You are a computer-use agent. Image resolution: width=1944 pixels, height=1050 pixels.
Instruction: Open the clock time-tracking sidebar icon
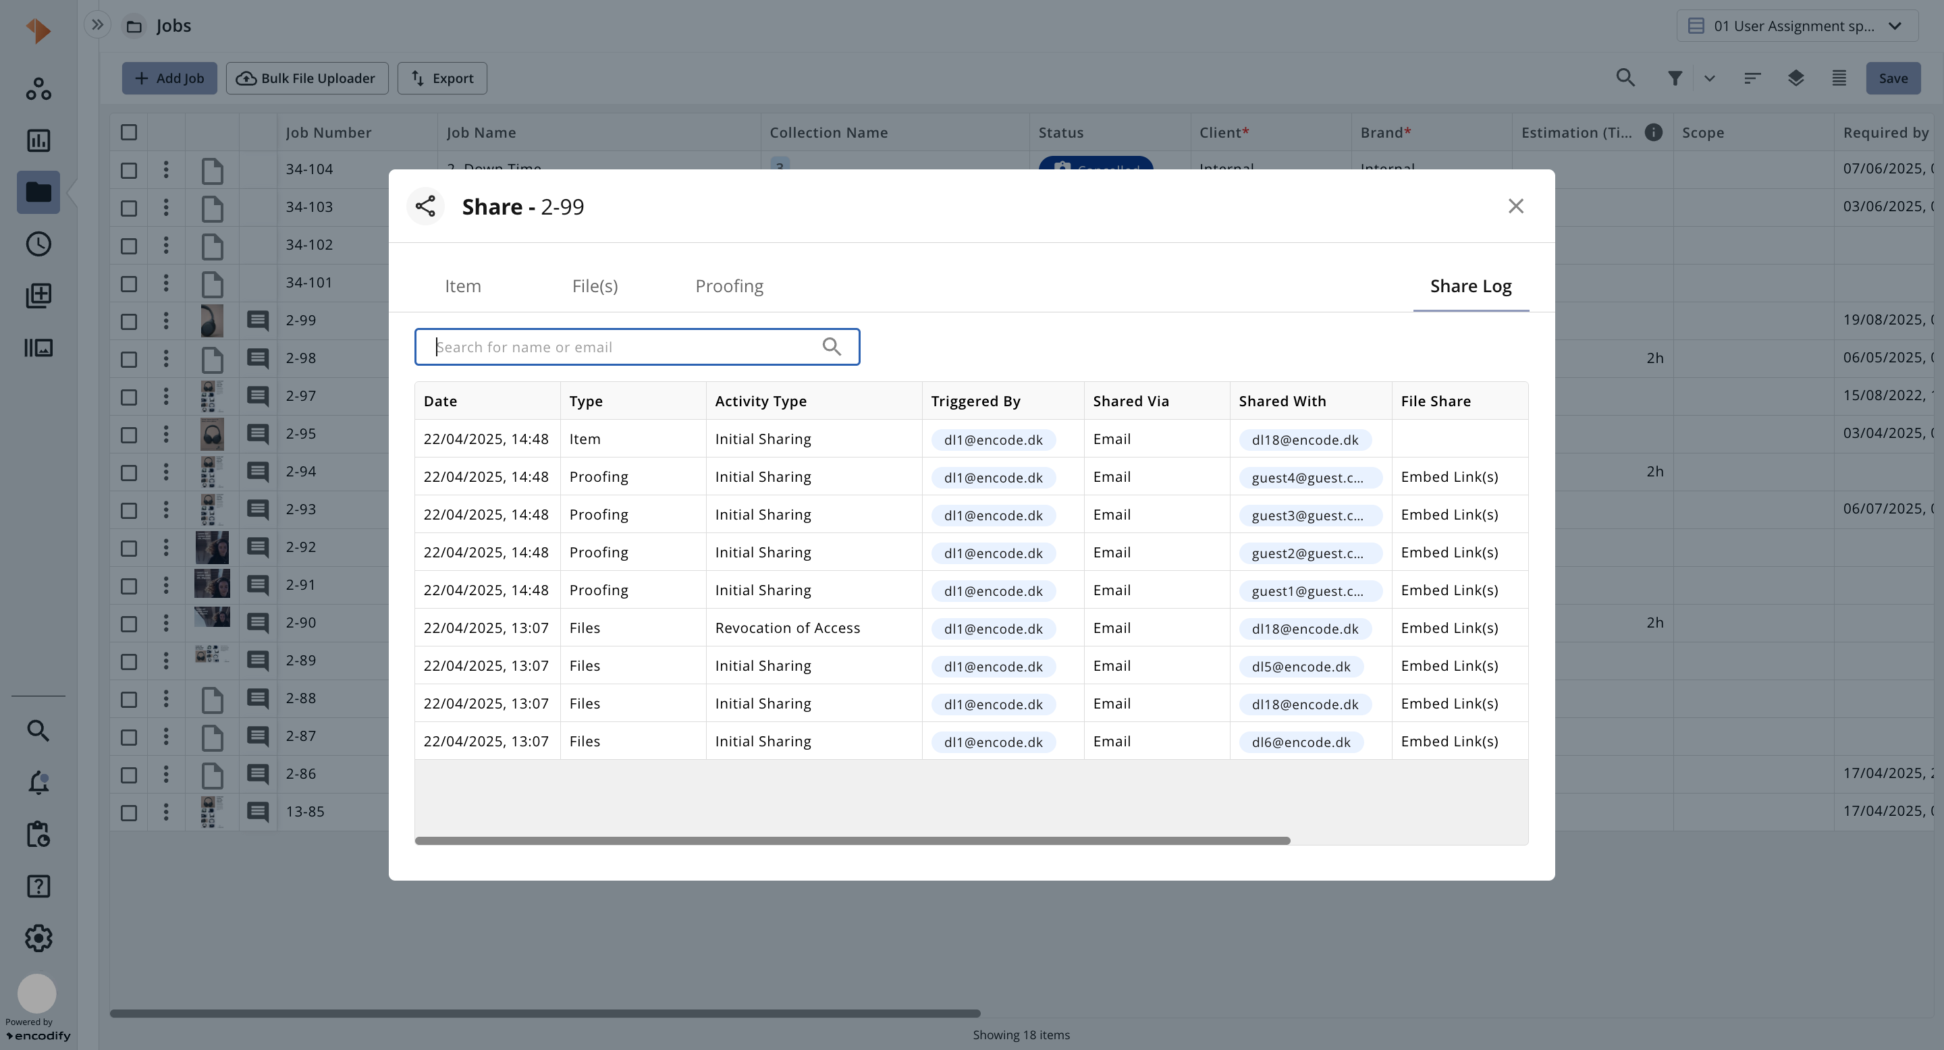point(38,244)
